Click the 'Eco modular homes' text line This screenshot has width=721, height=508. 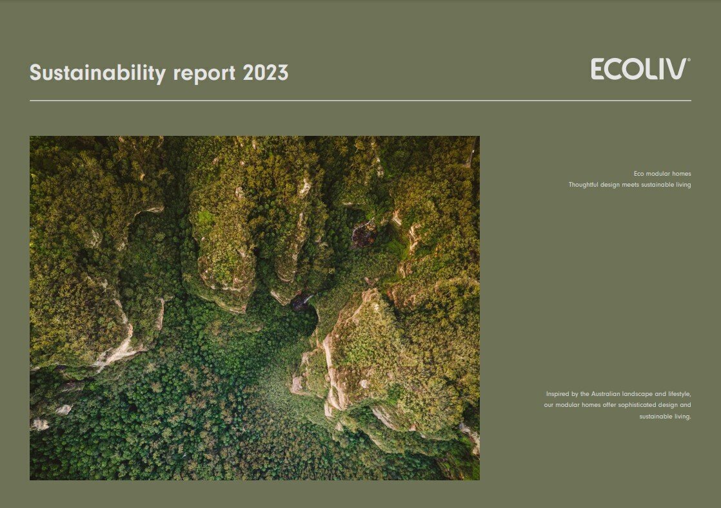point(662,174)
